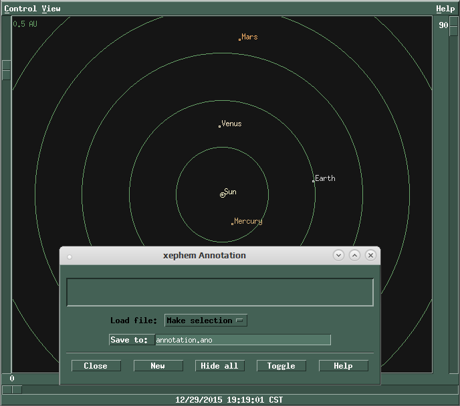Click the Earth planet marker
The height and width of the screenshot is (406, 460).
coord(313,181)
